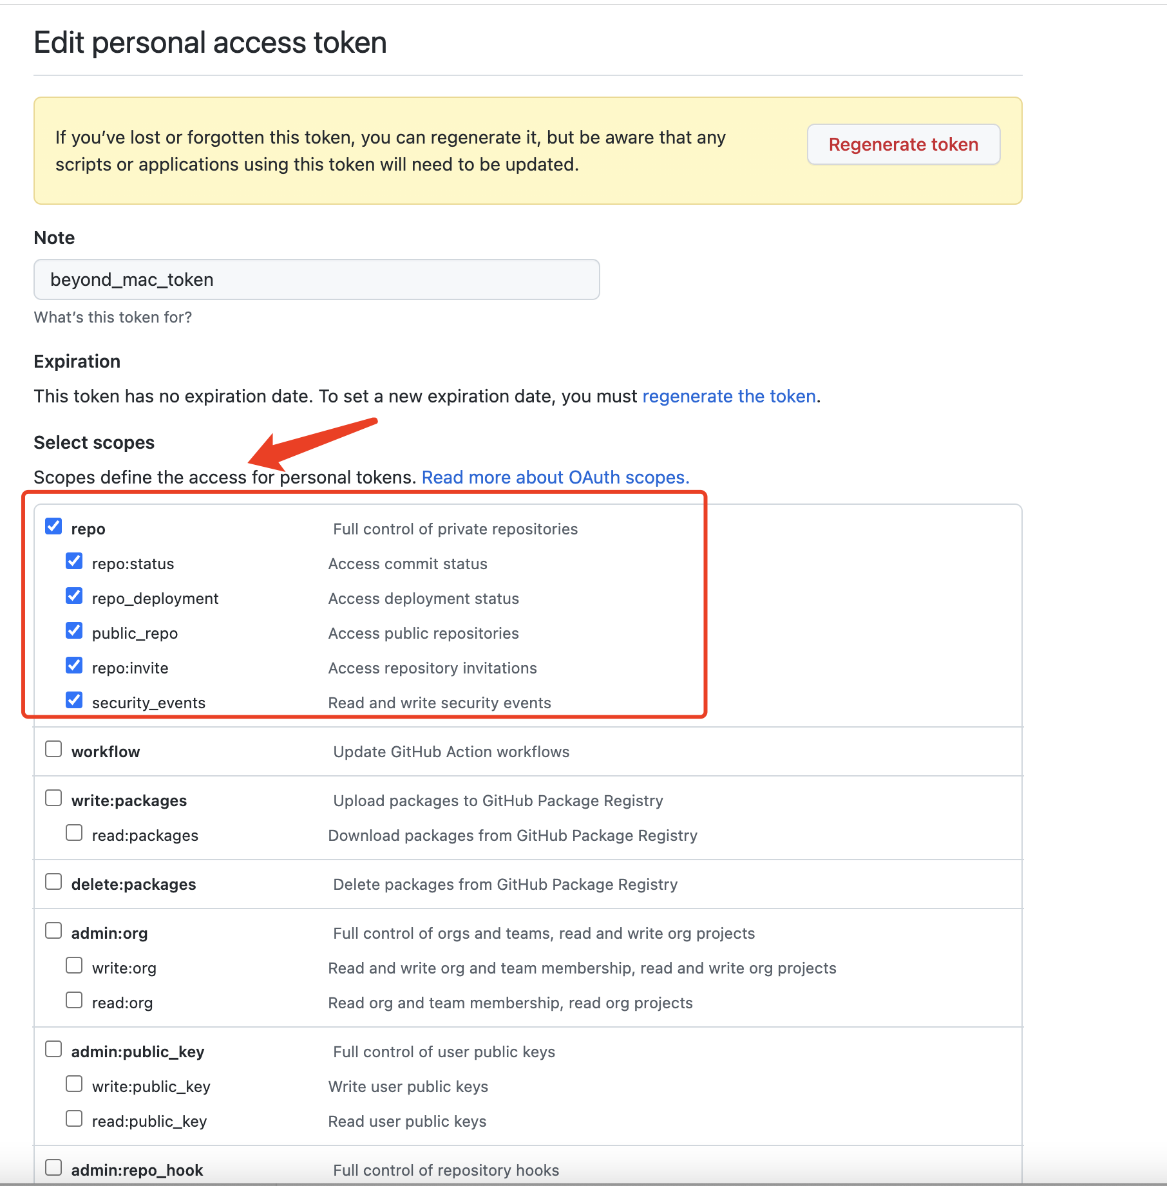Disable the repo_deployment scope
This screenshot has width=1167, height=1186.
point(74,596)
